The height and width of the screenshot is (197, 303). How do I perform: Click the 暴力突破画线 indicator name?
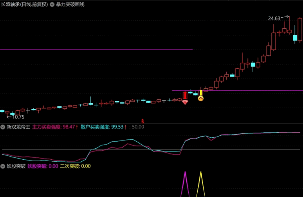[x=70, y=4]
